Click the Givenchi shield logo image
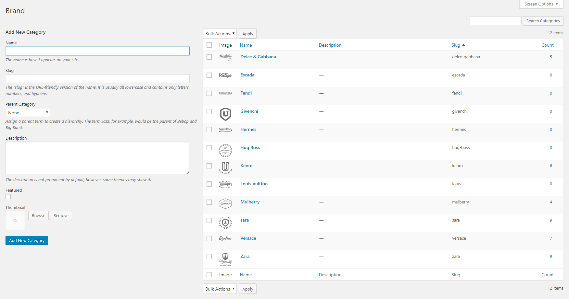This screenshot has width=569, height=299. 225,114
